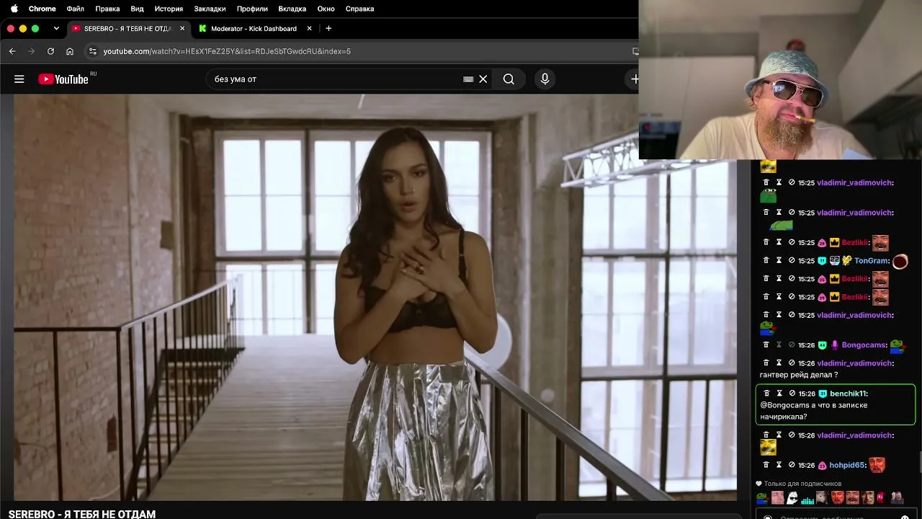
Task: Timeout TonGram in chat
Action: pyautogui.click(x=779, y=261)
